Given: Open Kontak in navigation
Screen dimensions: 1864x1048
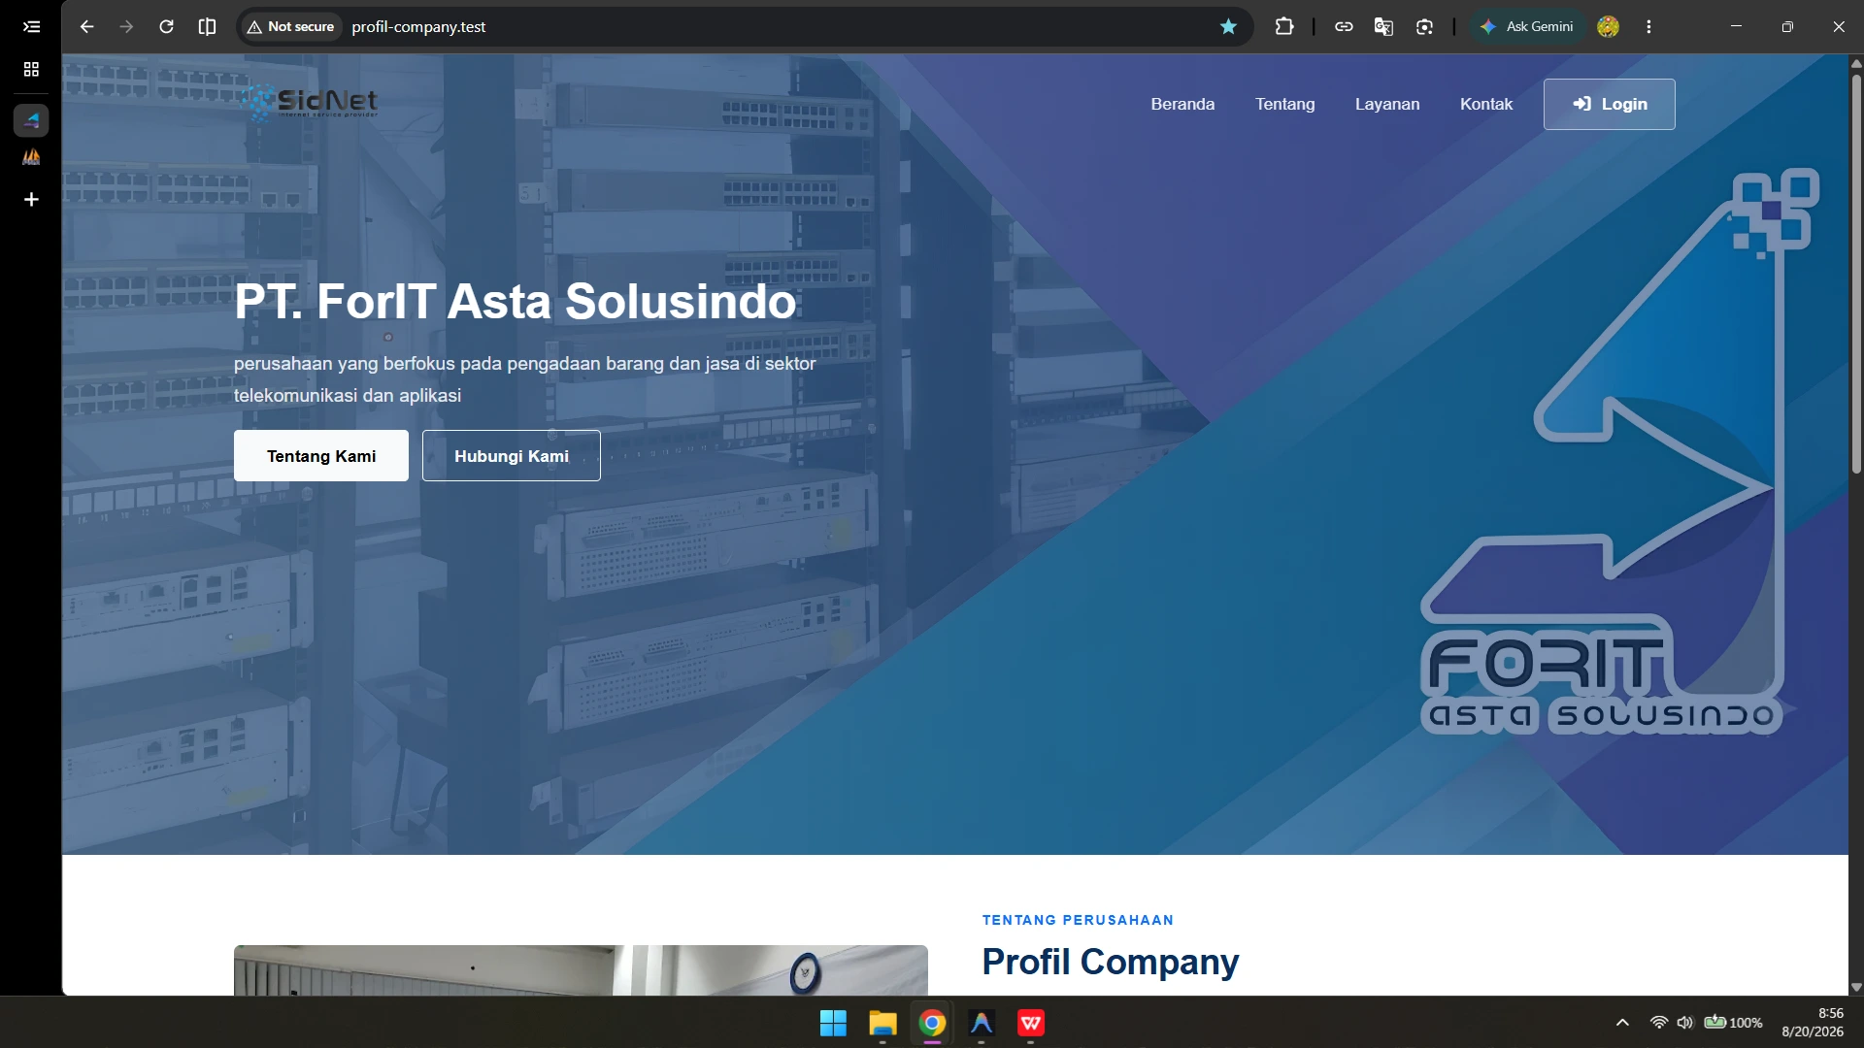Looking at the screenshot, I should [1485, 104].
